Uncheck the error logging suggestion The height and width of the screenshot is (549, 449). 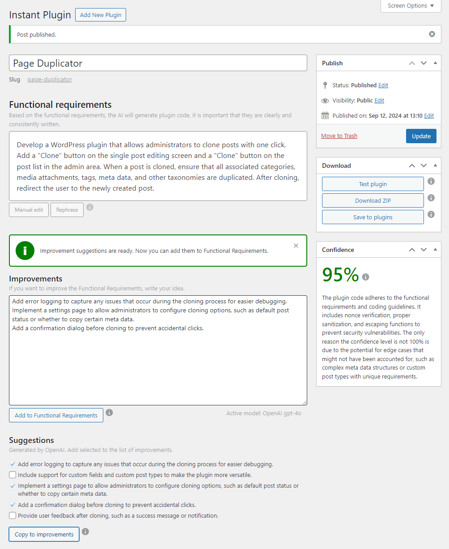point(13,464)
